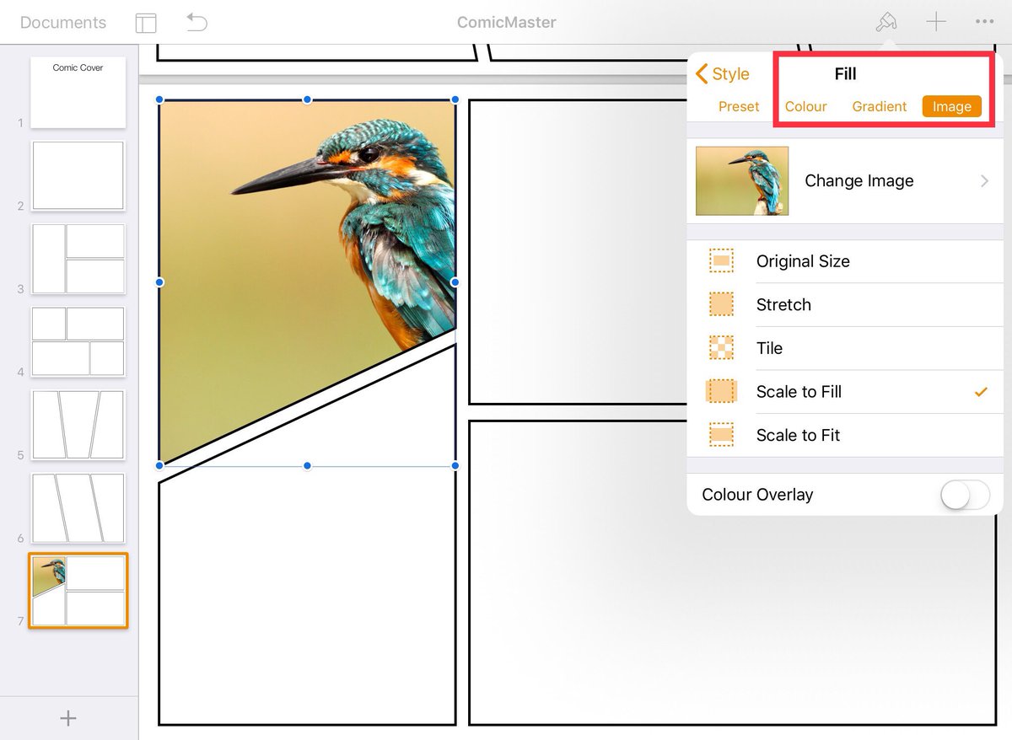Open the three-dot more menu
Viewport: 1012px width, 740px height.
tap(984, 22)
